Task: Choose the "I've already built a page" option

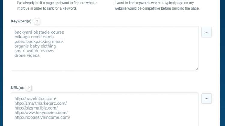Action: point(57,6)
